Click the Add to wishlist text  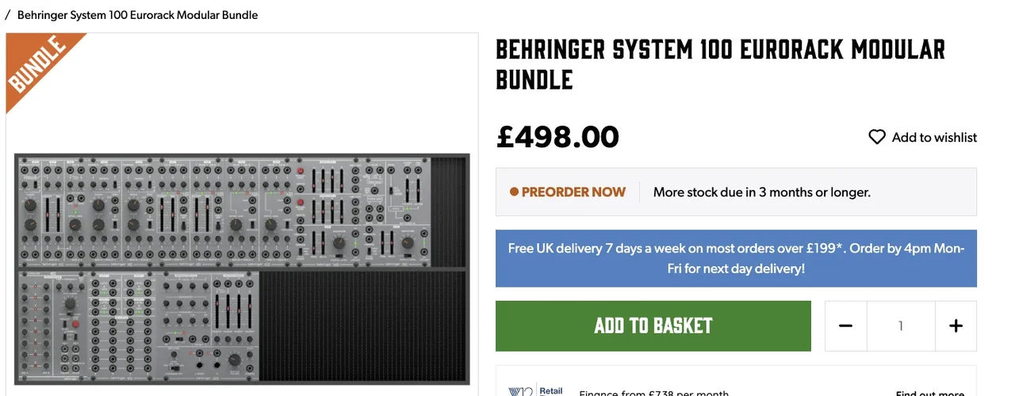click(x=934, y=137)
